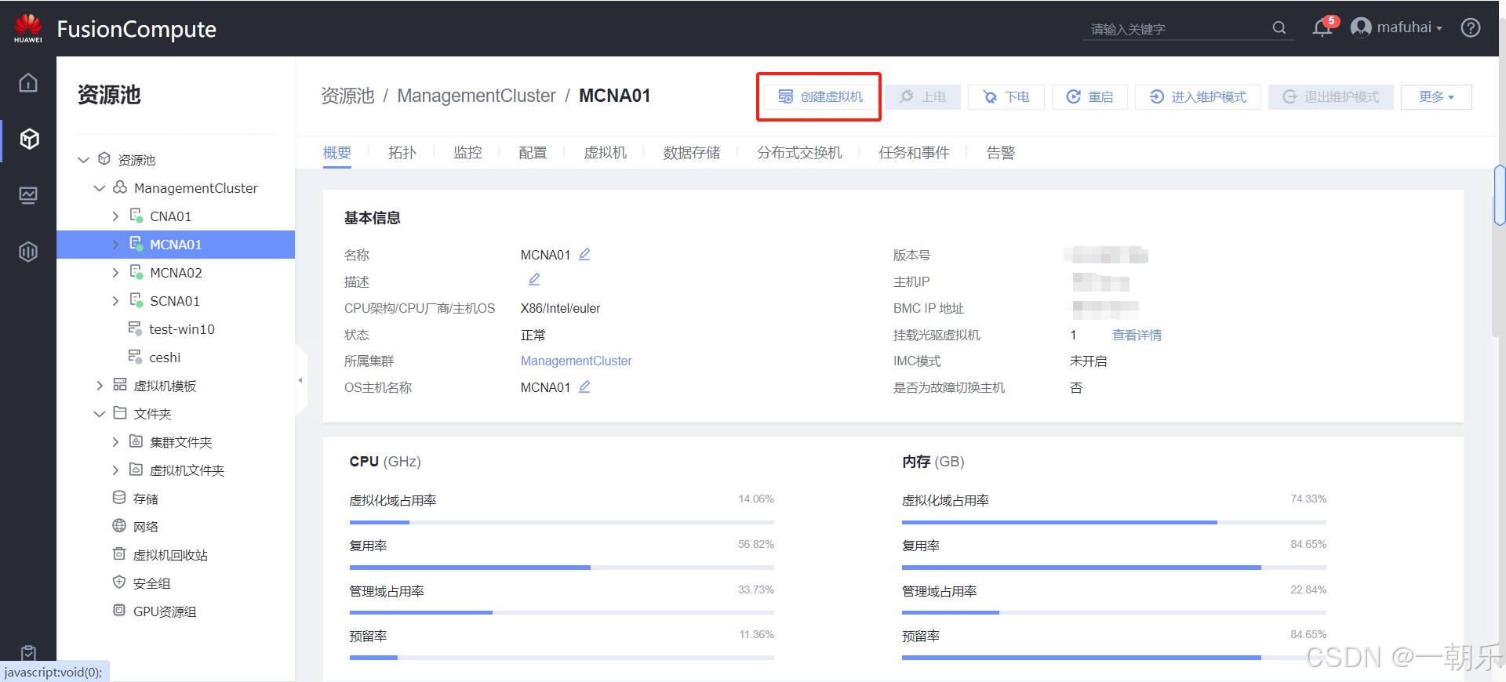The image size is (1506, 682).
Task: Click the 安全组 shield icon
Action: point(119,582)
